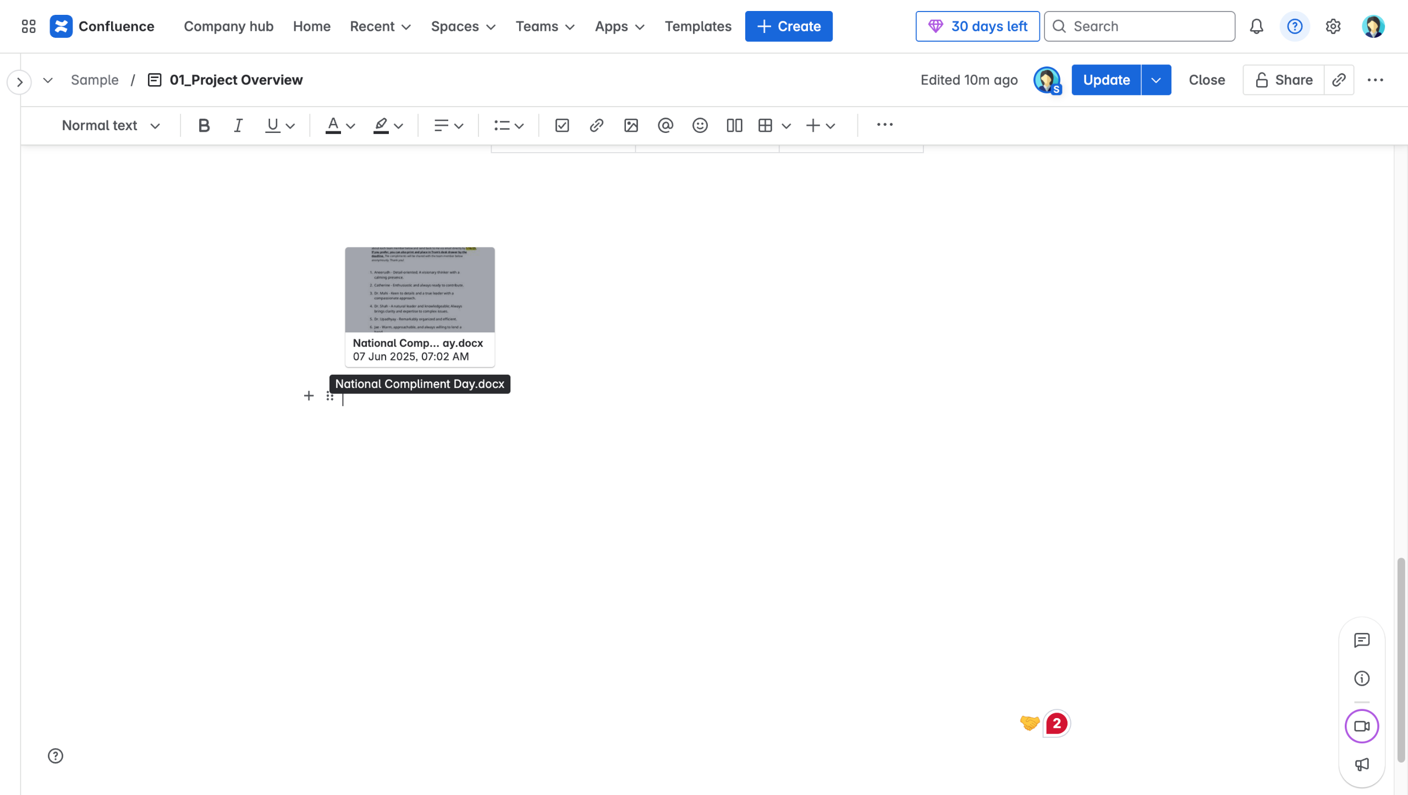Open the comments panel icon
This screenshot has width=1408, height=795.
click(x=1362, y=640)
